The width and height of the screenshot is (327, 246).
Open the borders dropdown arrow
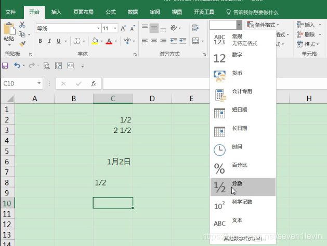click(84, 41)
